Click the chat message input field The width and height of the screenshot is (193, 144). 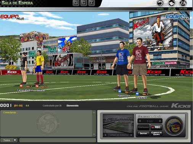pos(58,140)
